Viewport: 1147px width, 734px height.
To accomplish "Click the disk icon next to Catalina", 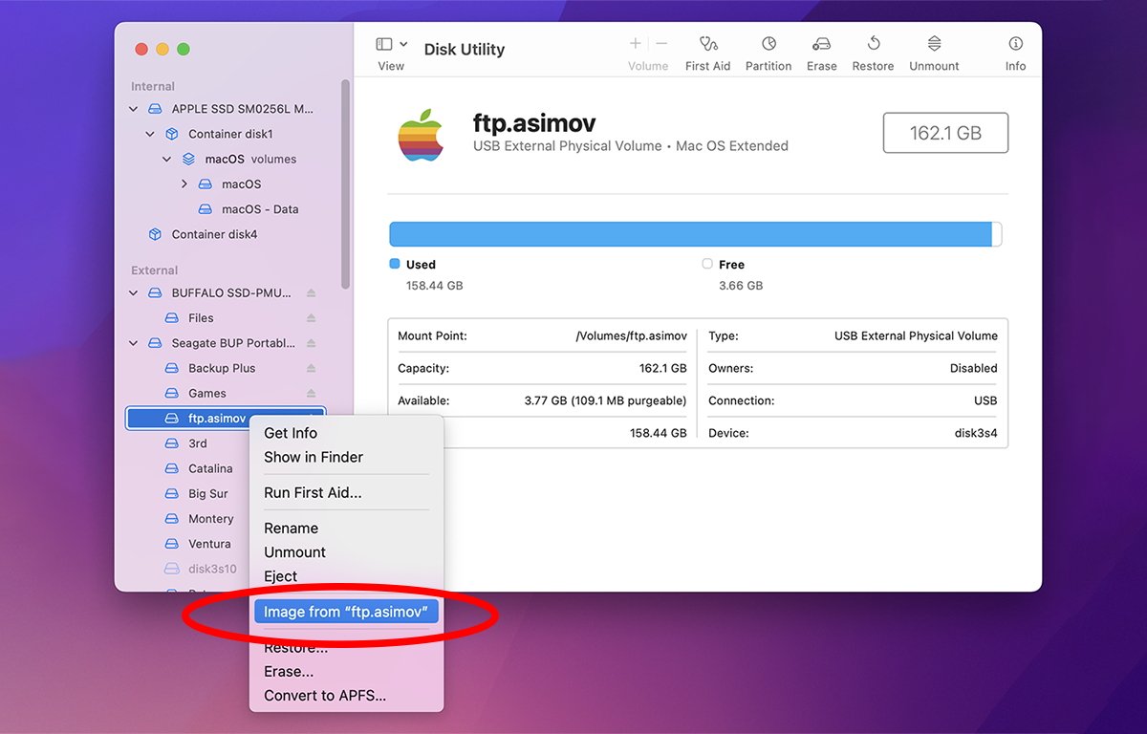I will coord(172,468).
